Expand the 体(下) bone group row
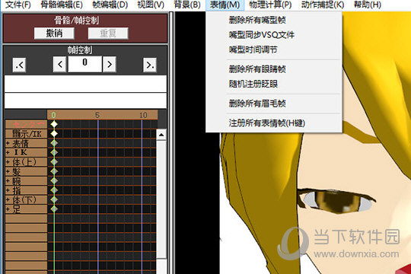Image resolution: width=411 pixels, height=274 pixels. click(x=8, y=199)
